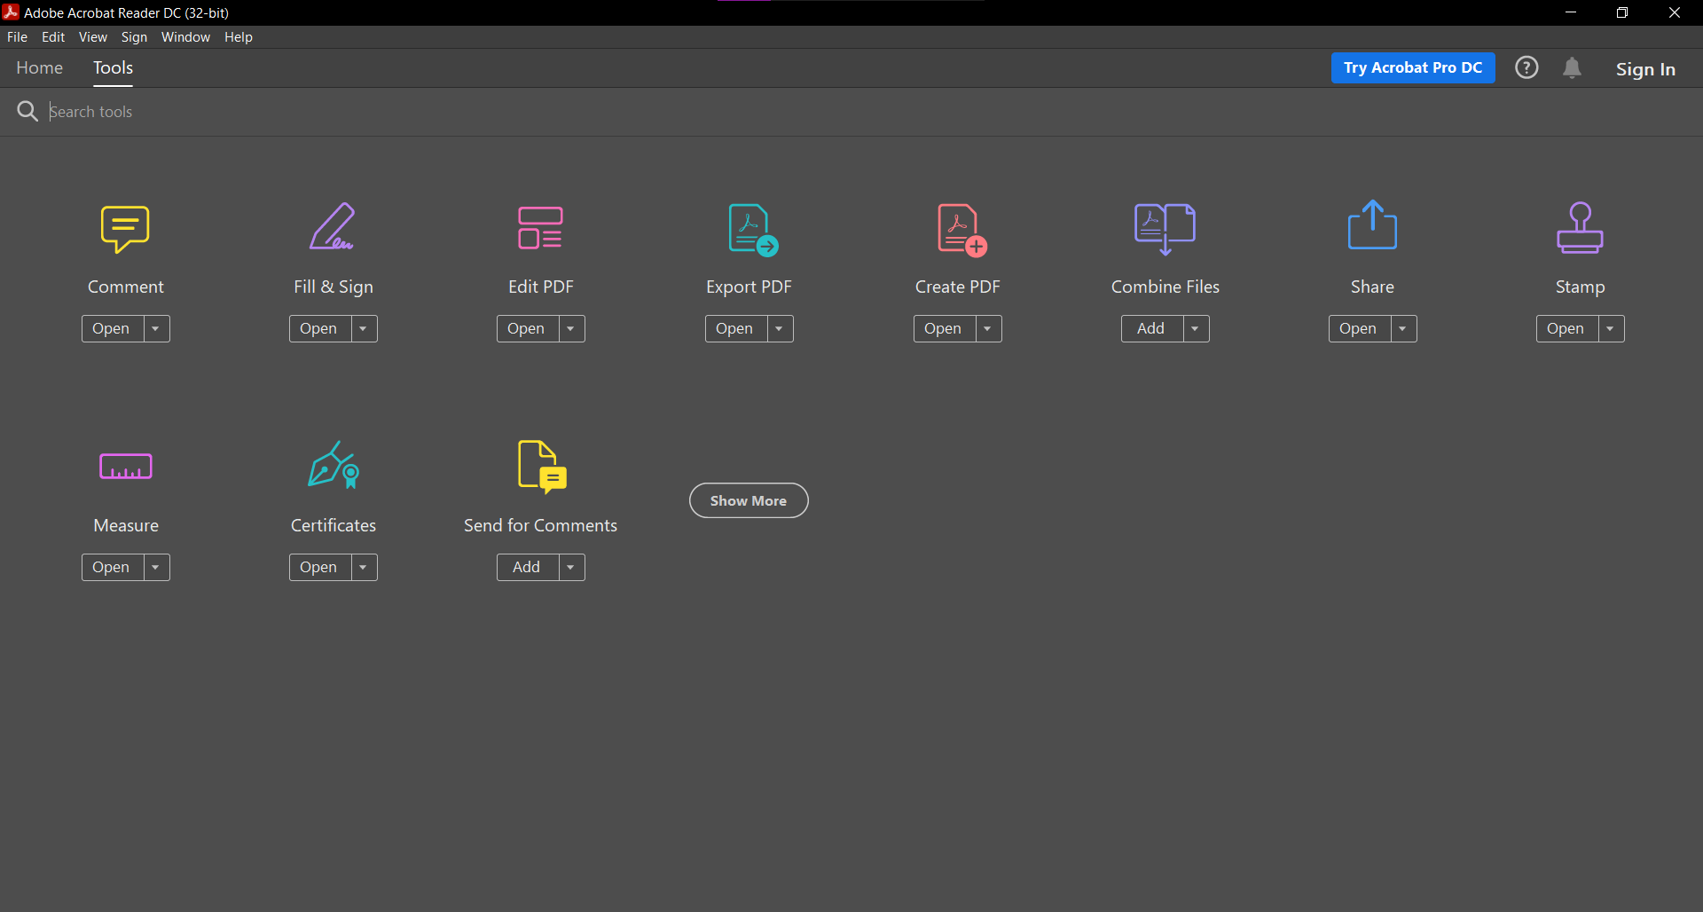Switch to the Home tab

point(39,68)
